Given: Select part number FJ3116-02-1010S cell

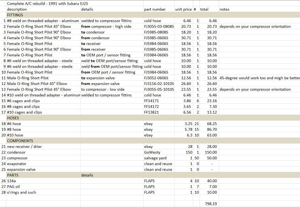Looking at the screenshot, I should pyautogui.click(x=159, y=84).
